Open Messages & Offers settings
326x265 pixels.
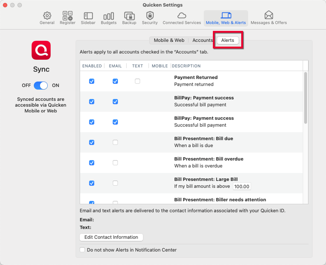tap(269, 17)
